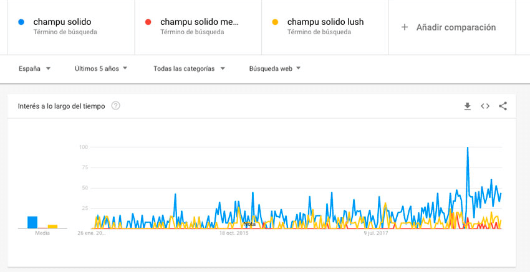The height and width of the screenshot is (272, 530).
Task: Click the Nota marker on the chart
Action: coord(249,224)
